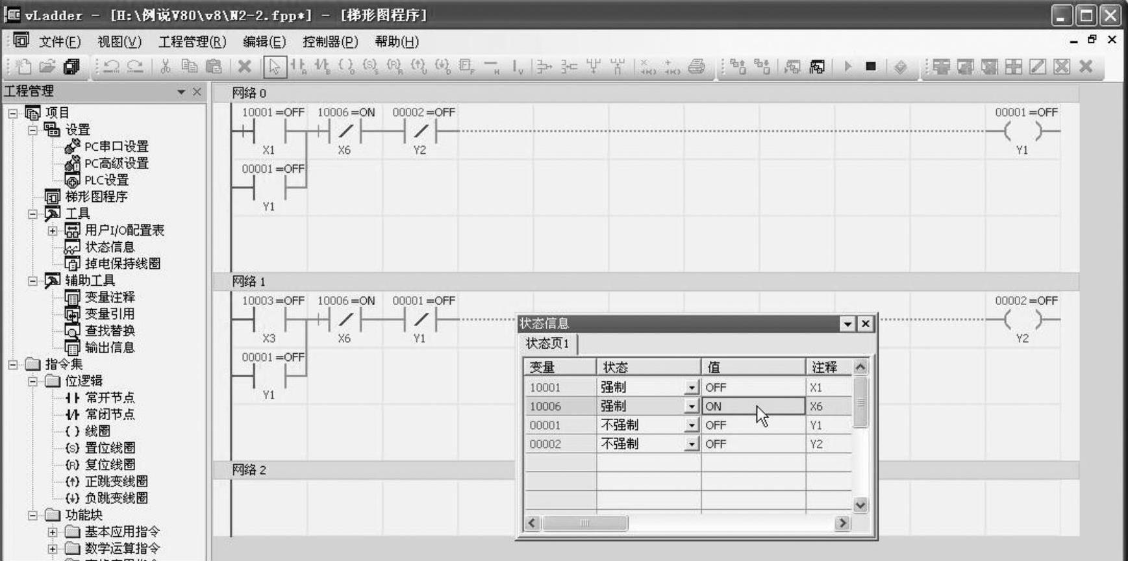The height and width of the screenshot is (561, 1128).
Task: Click the Save all disks icon
Action: pyautogui.click(x=71, y=66)
